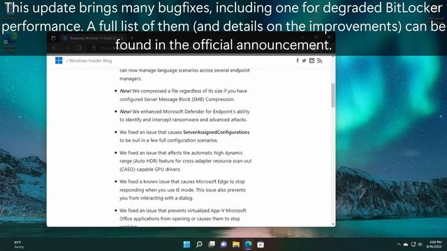This screenshot has width=447, height=251.
Task: Expand the system tray hidden icons chevron
Action: (399, 245)
